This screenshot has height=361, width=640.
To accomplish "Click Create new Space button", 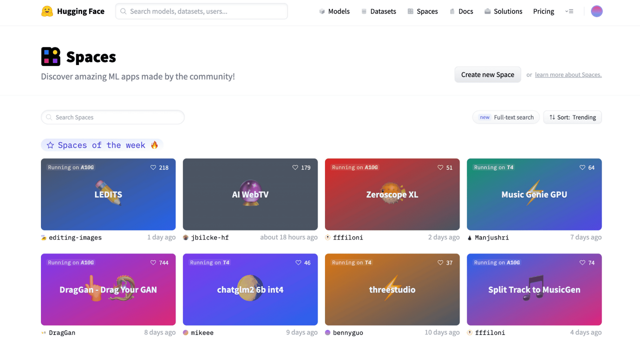I will tap(487, 74).
